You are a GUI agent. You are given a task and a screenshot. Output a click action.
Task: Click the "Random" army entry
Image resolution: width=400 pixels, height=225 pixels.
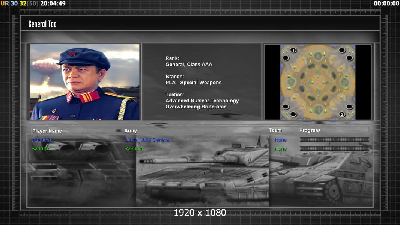pyautogui.click(x=134, y=149)
